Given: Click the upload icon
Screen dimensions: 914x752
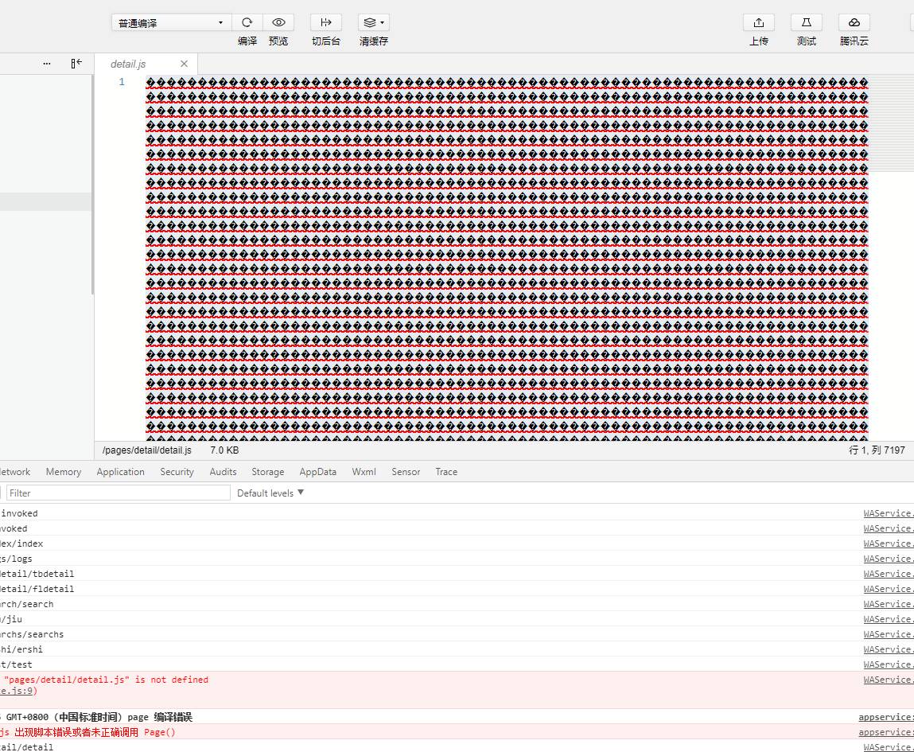Looking at the screenshot, I should point(758,22).
